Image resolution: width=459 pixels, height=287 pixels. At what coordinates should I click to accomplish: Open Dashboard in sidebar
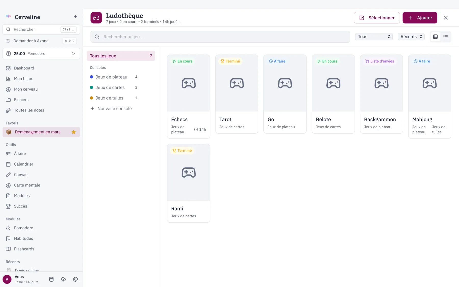point(41,68)
